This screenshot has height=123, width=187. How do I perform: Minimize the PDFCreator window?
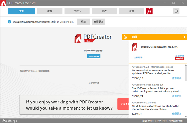(x=165, y=3)
